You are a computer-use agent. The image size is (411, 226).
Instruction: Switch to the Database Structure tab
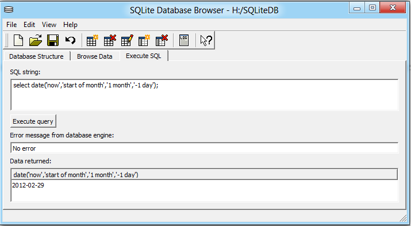36,56
